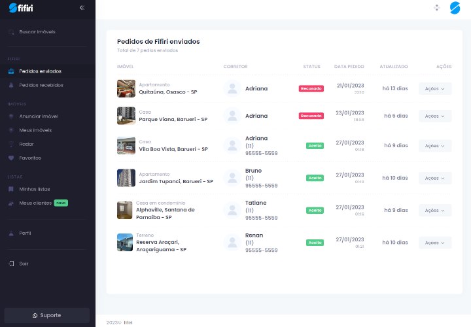Viewport: 471px width, 327px height.
Task: Click the heart icon next to Favoritos
Action: tap(11, 158)
